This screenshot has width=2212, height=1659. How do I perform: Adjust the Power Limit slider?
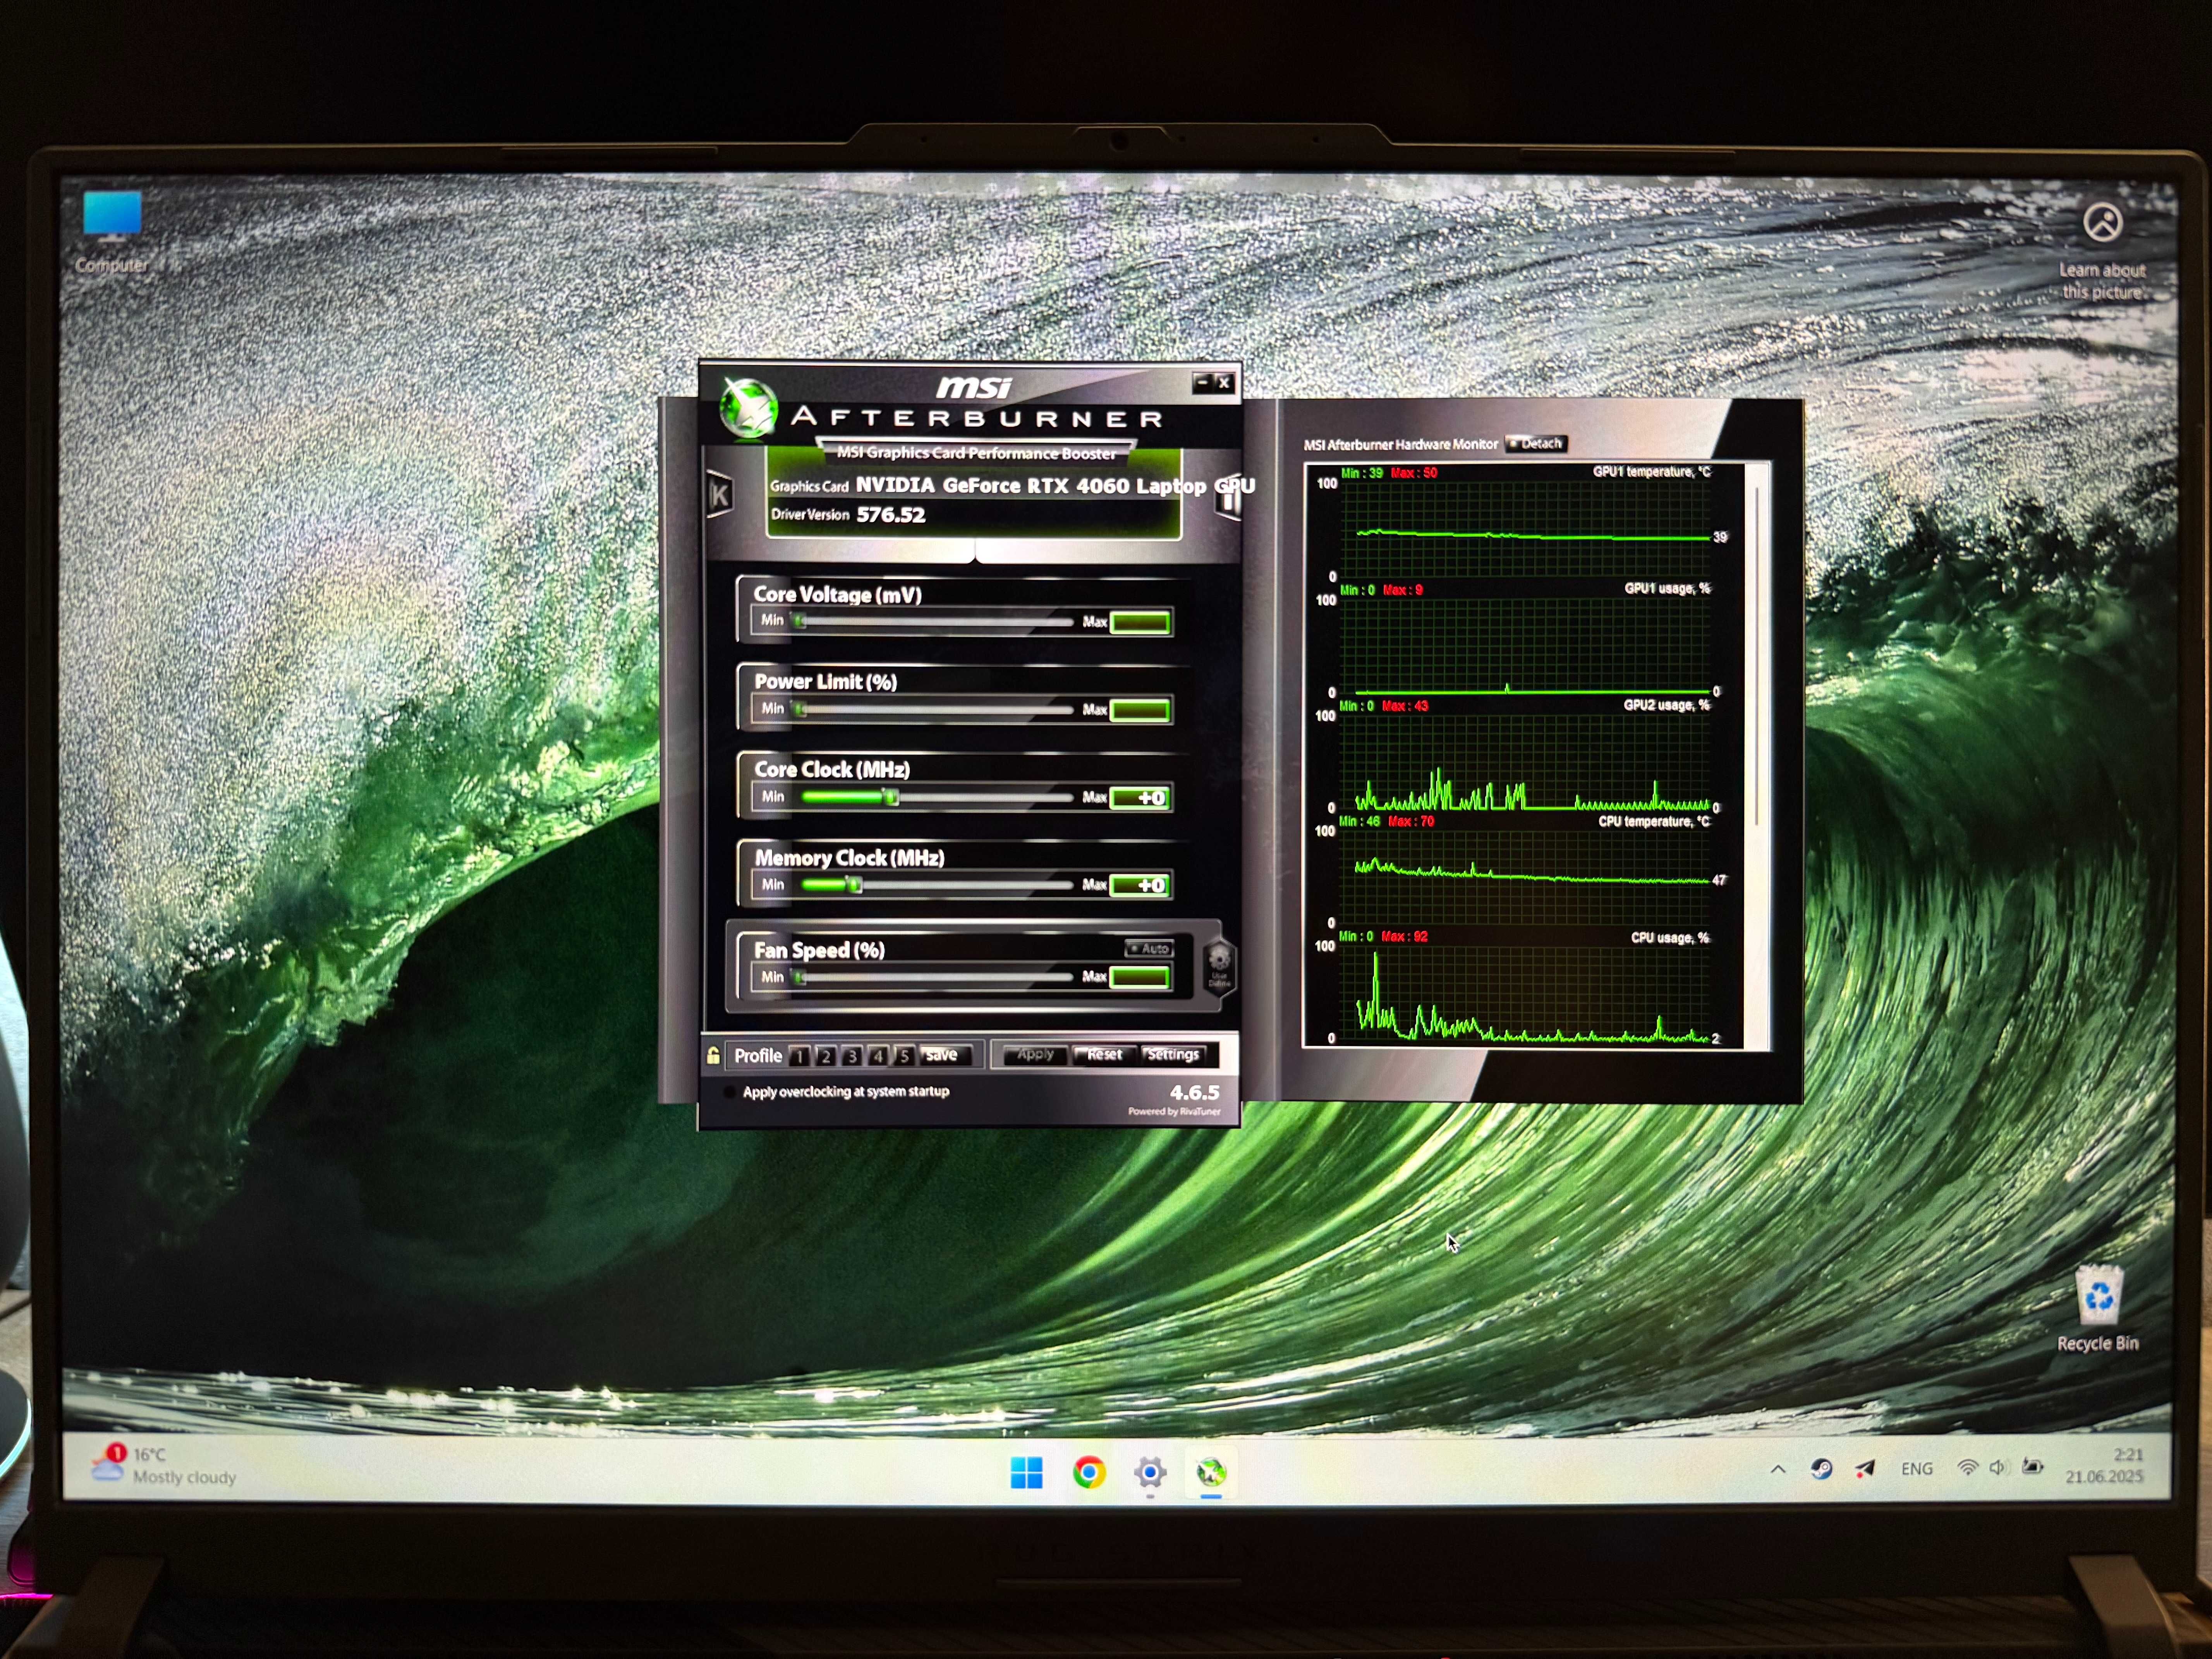pos(934,709)
